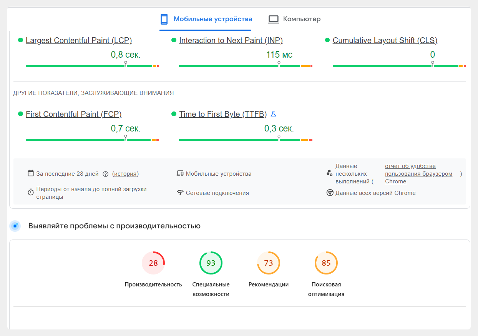
Task: Click the experiment flask icon next to TTFB
Action: click(x=273, y=113)
